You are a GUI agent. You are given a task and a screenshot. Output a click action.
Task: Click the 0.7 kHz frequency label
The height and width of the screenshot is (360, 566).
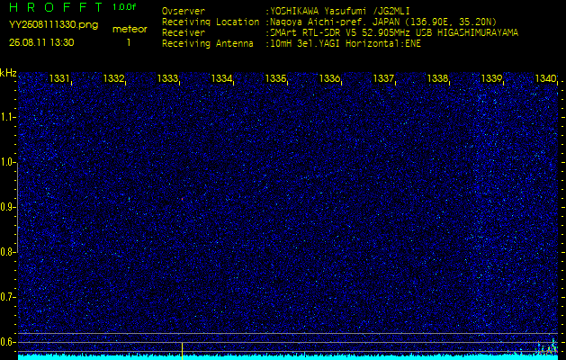click(7, 297)
